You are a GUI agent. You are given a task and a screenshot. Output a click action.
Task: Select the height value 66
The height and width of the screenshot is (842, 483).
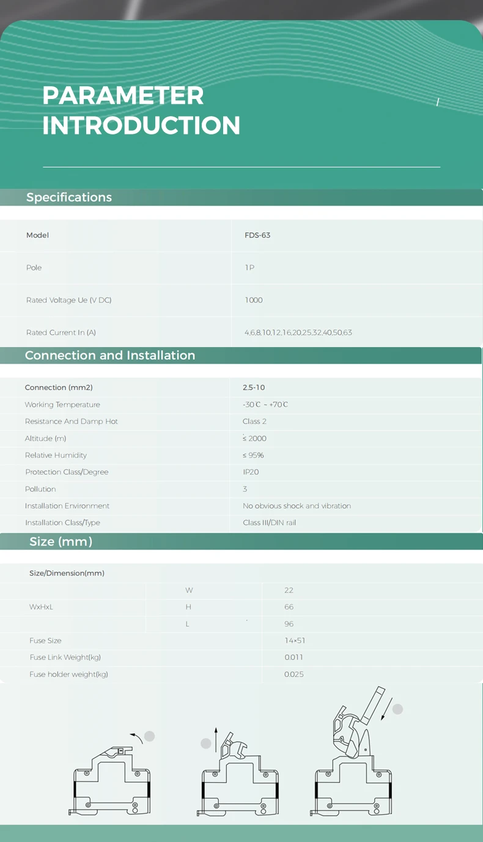289,607
